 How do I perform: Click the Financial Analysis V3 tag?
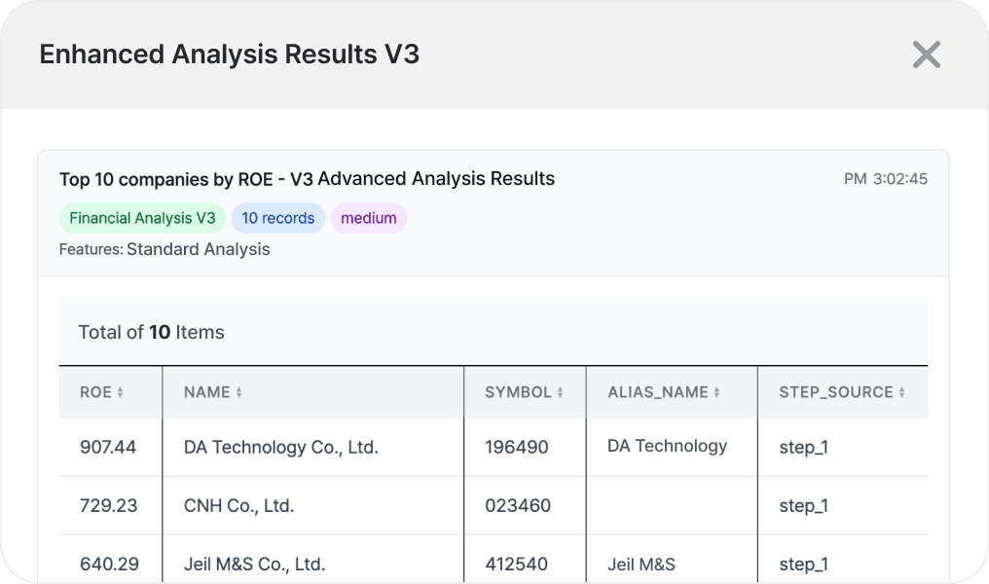pos(142,218)
